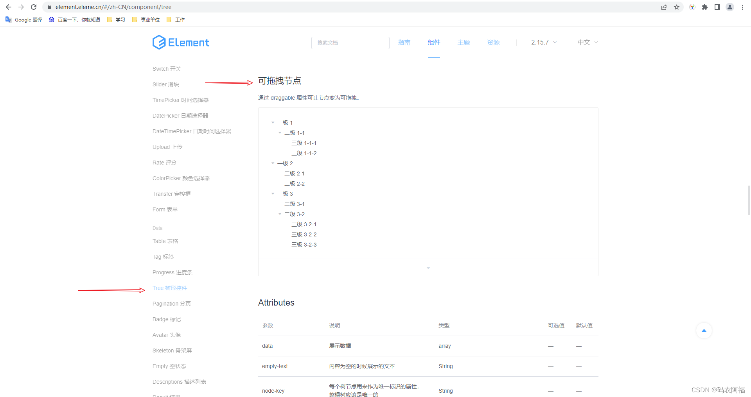751x397 pixels.
Task: Open Upload 上传 in sidebar
Action: click(x=167, y=147)
